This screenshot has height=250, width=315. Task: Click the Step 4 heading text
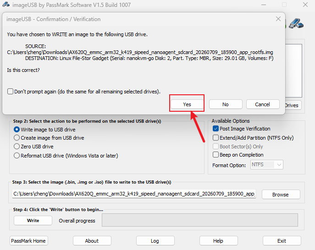[58, 209]
